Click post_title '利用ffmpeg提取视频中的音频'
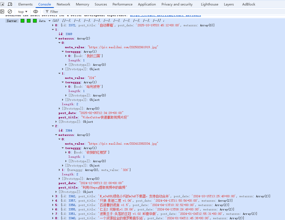Screen dimensions: 285x220 tap(104, 187)
